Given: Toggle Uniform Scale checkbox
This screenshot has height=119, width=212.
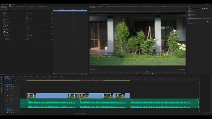Looking at the screenshot, I should pyautogui.click(x=27, y=18).
